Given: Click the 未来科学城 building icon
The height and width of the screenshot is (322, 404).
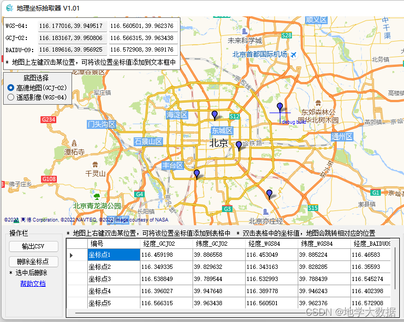Looking at the screenshot, I should tap(245, 32).
